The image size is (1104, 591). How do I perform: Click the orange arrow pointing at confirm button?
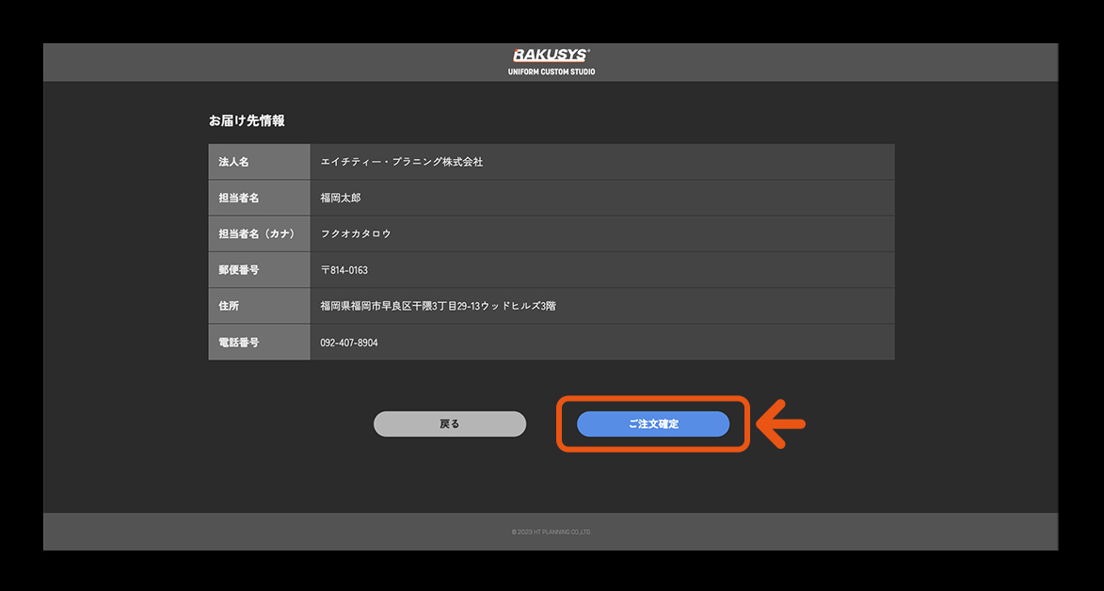point(782,424)
